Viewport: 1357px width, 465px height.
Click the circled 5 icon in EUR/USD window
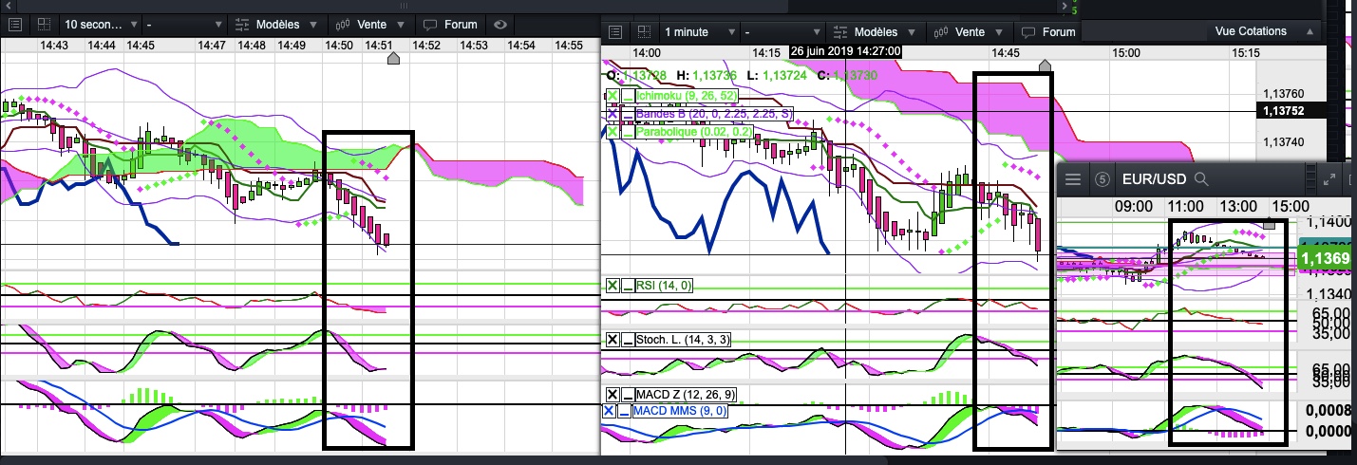1103,178
